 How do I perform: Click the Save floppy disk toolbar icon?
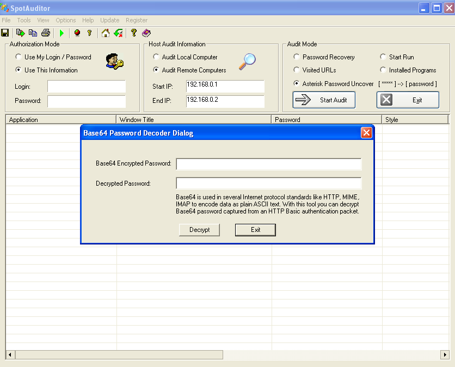pos(5,33)
